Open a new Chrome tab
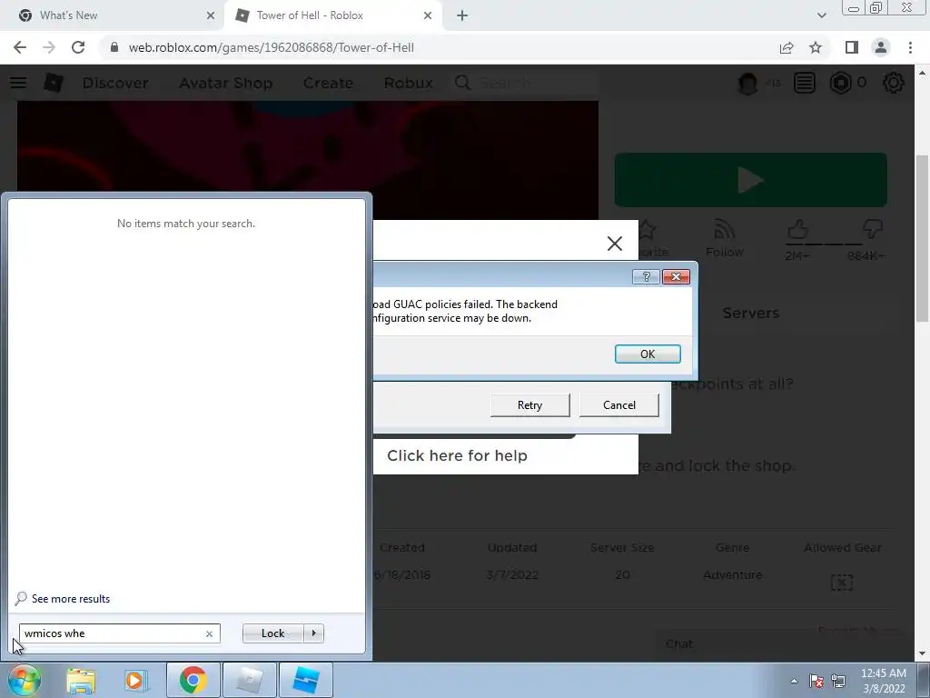 click(x=462, y=15)
